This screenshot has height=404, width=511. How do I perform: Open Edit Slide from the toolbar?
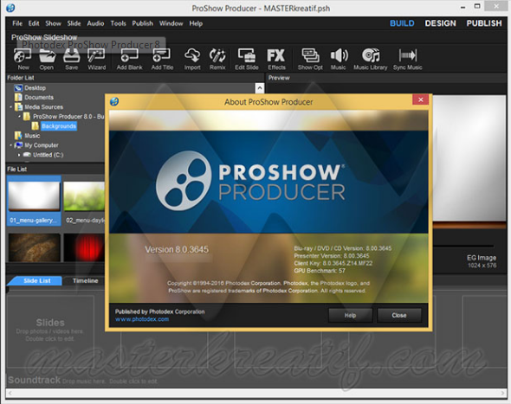[x=247, y=59]
